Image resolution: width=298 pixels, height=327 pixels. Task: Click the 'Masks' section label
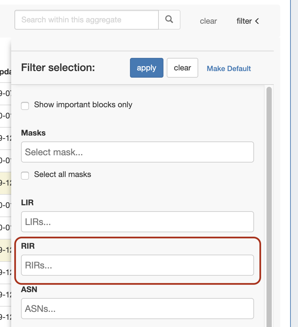pyautogui.click(x=33, y=133)
